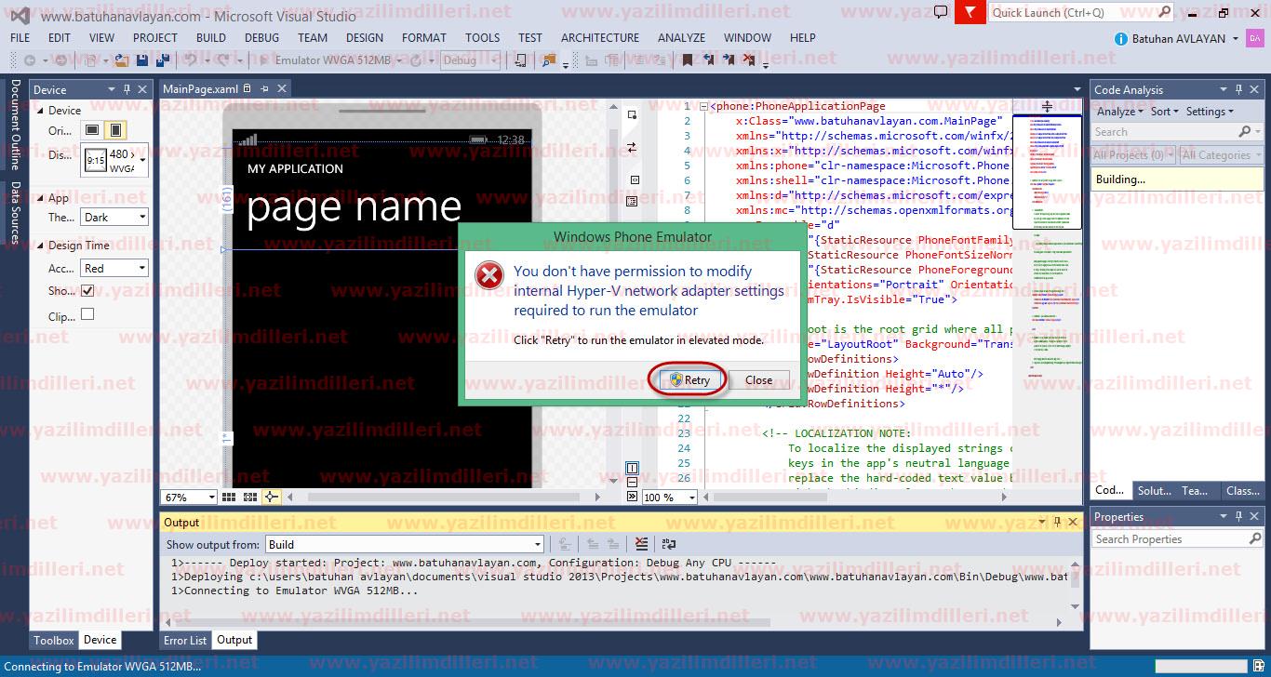Click the vertical split view icon
Screen dimensions: 1271x677
(x=633, y=468)
